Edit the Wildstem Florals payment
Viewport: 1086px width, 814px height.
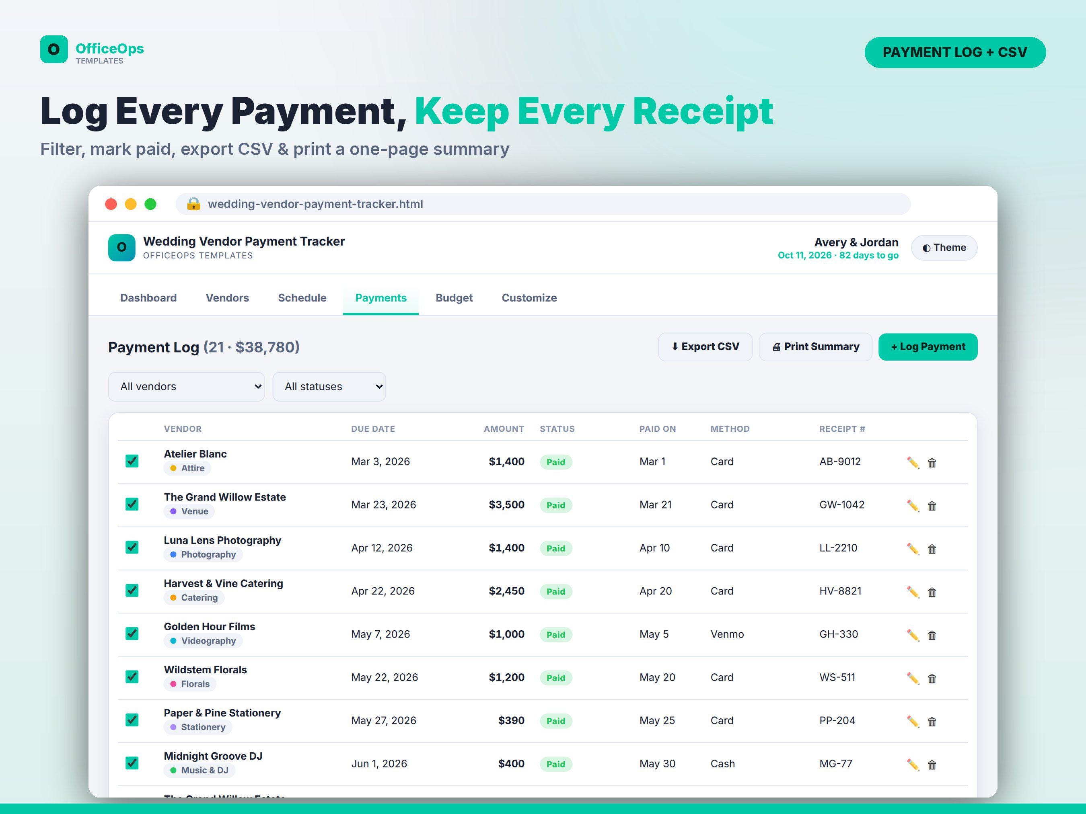coord(913,678)
